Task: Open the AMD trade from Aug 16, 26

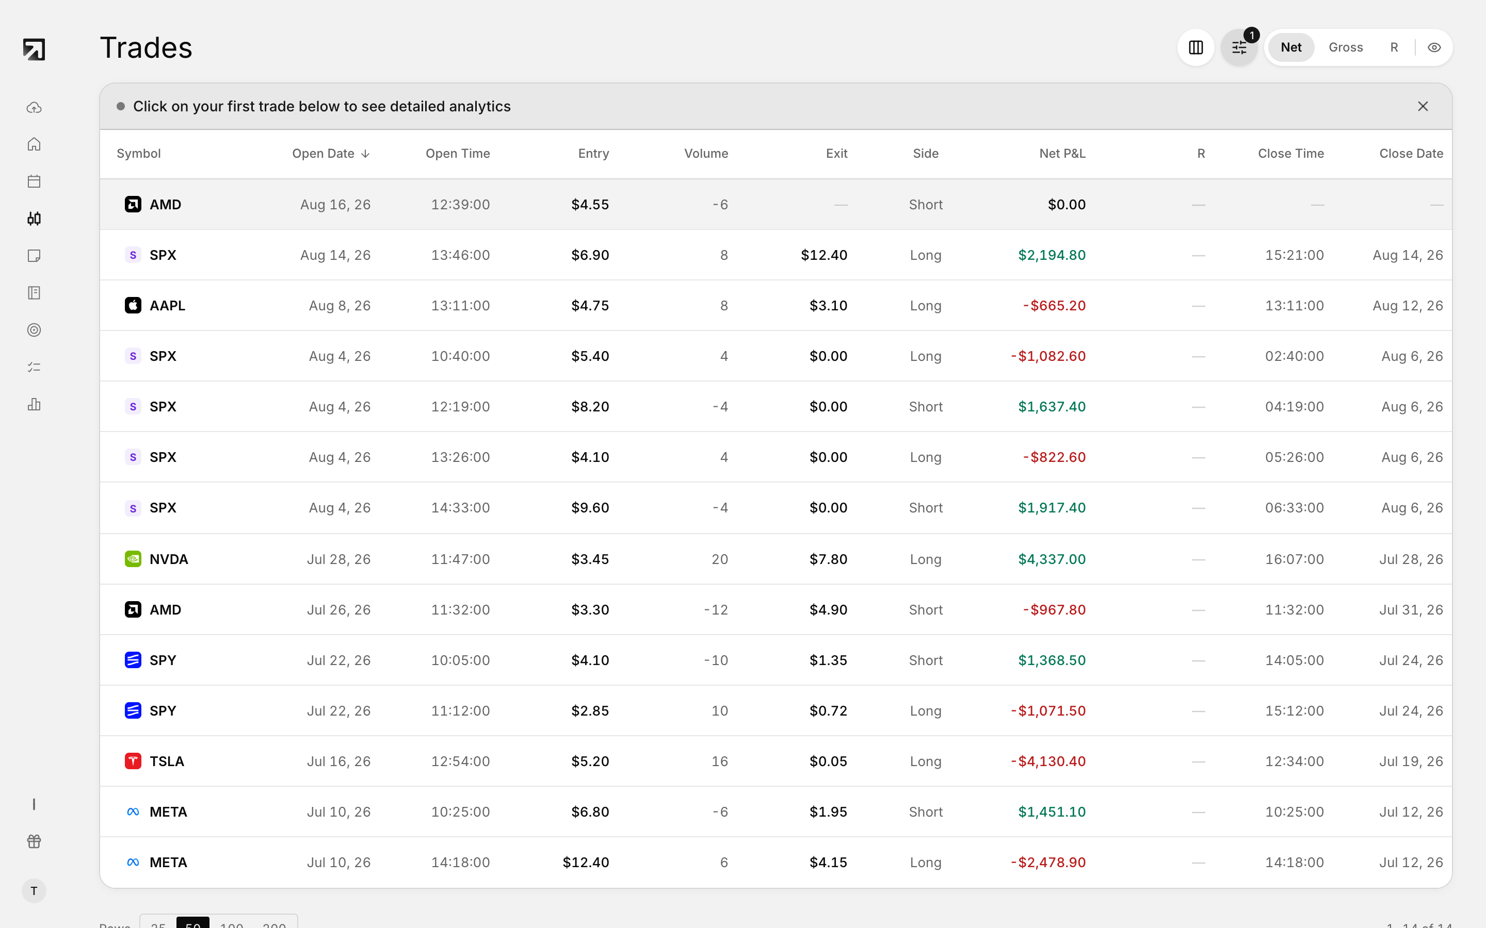Action: 776,204
